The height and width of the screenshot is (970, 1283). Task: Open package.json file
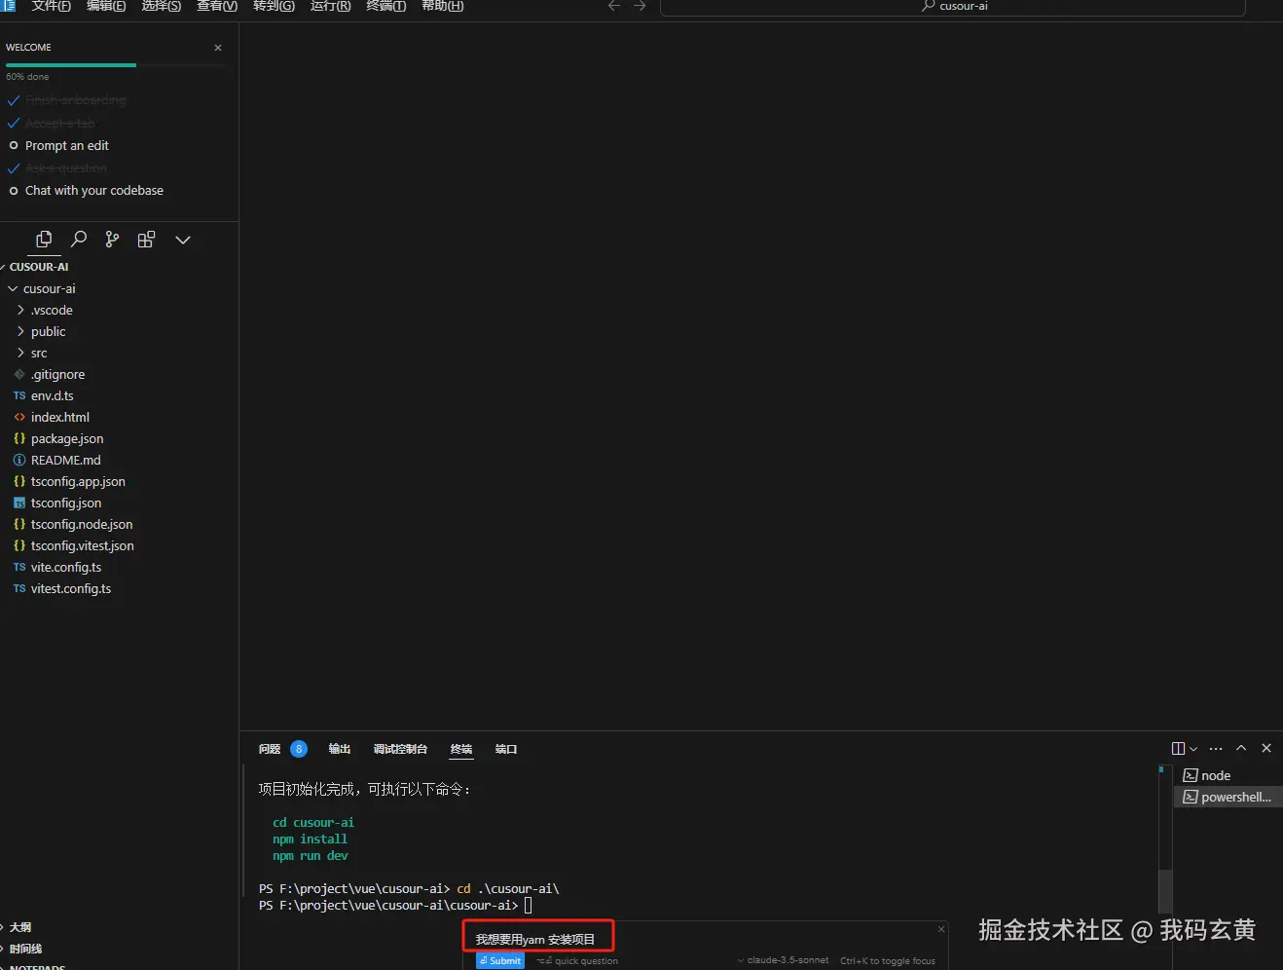tap(66, 439)
